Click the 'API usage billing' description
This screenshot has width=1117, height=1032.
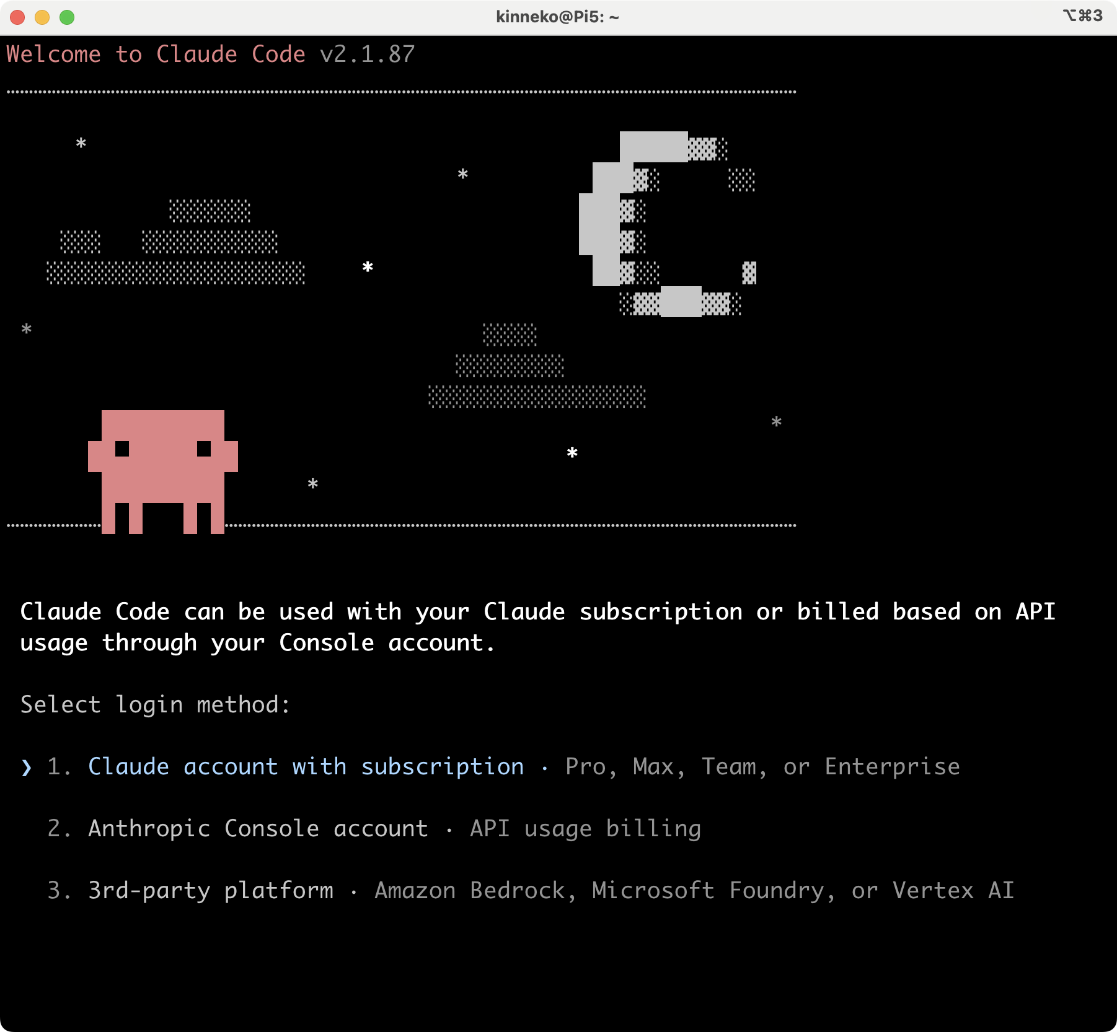point(585,829)
